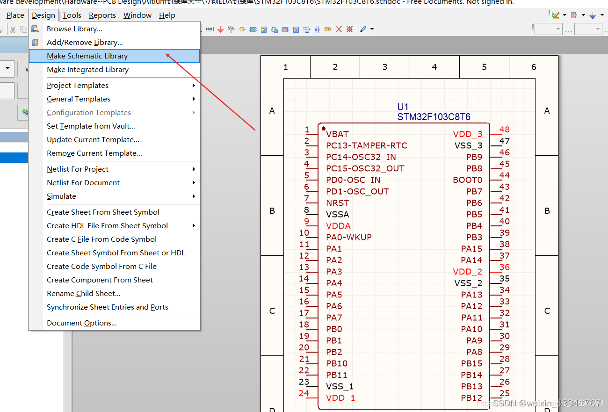This screenshot has width=608, height=412.
Task: Choose Create Code Symbol From C File
Action: tap(115, 267)
